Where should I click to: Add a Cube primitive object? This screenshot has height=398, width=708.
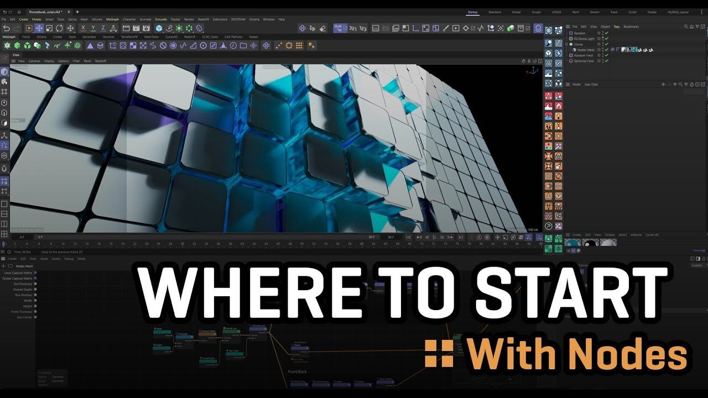coord(159,28)
